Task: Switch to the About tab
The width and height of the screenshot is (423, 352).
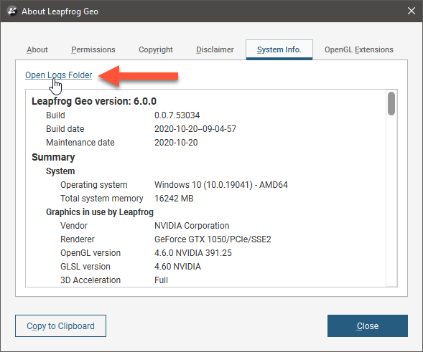Action: pos(37,49)
